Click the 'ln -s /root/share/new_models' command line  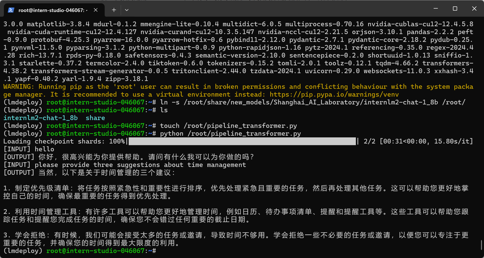pos(313,102)
